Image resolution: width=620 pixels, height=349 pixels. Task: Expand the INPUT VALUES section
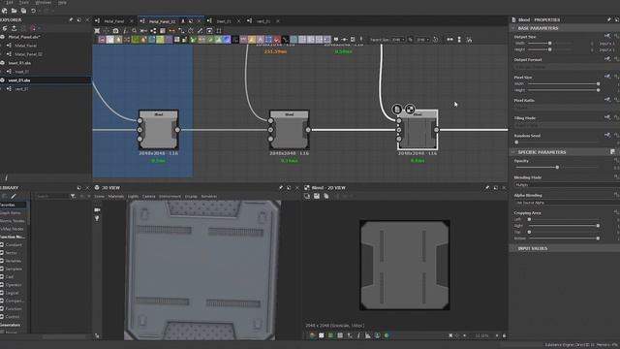(513, 248)
